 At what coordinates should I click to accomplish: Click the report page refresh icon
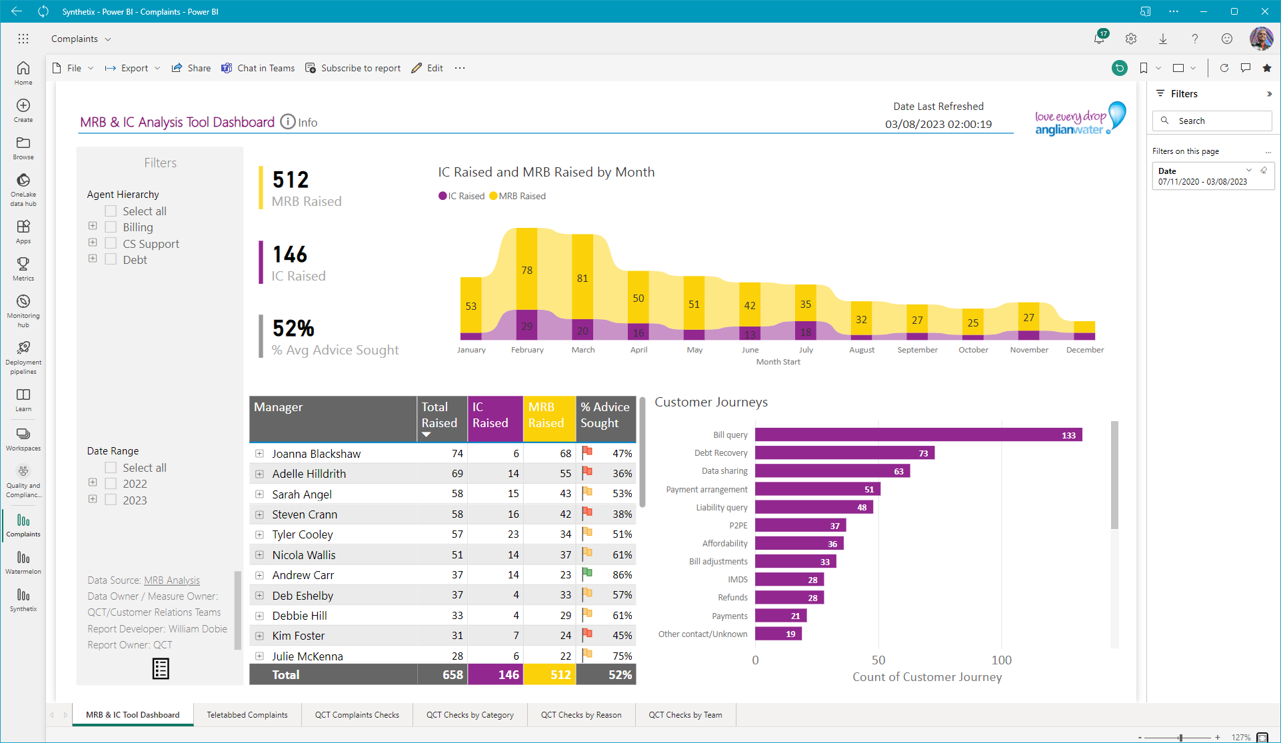(1224, 68)
